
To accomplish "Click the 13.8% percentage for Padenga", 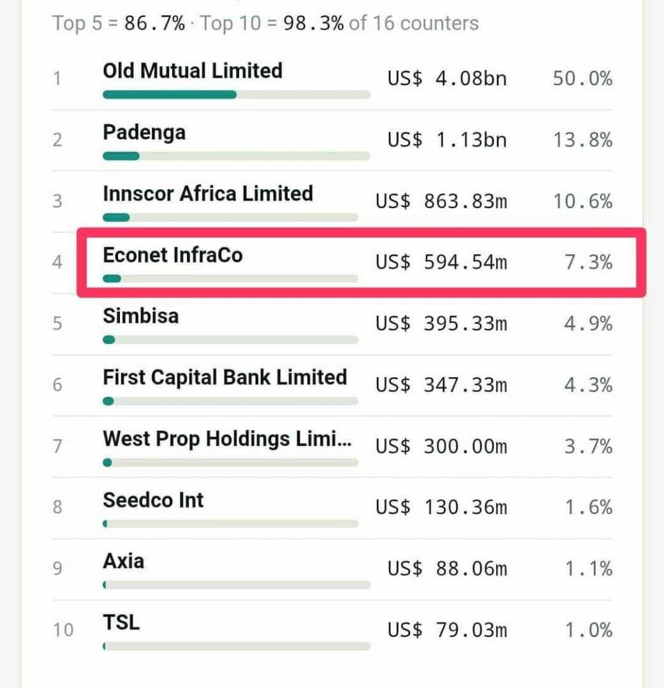I will (582, 140).
